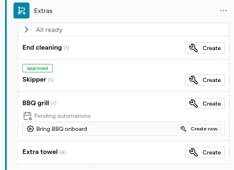Click the Extras shopping cart icon
Image resolution: width=234 pixels, height=170 pixels.
(x=22, y=11)
